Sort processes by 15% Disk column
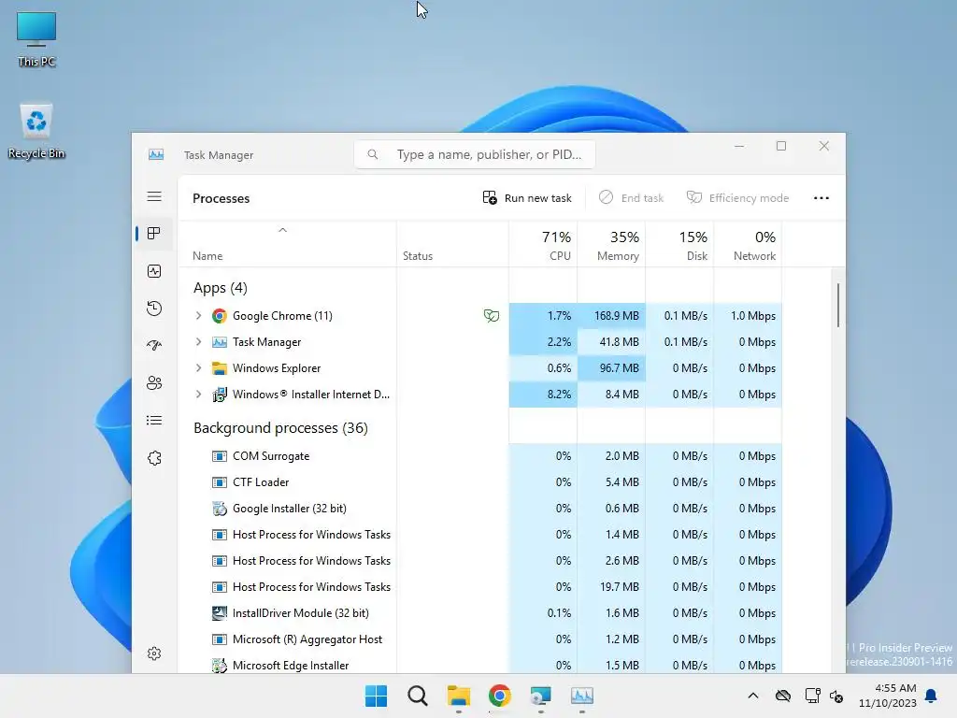This screenshot has width=957, height=718. coord(680,245)
